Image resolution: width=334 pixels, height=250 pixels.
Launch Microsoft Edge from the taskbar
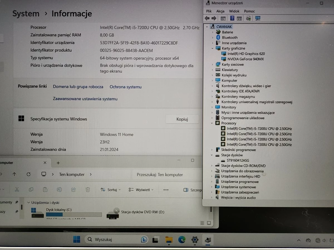point(182,240)
